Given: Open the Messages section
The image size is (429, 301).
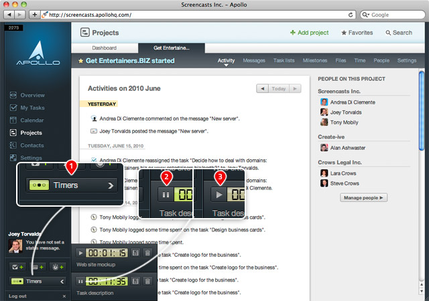Looking at the screenshot, I should [x=254, y=61].
